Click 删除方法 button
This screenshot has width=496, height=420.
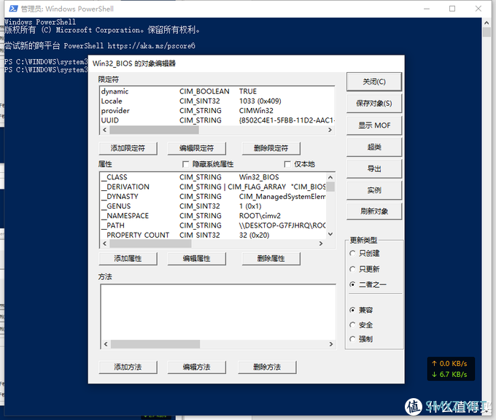267,367
